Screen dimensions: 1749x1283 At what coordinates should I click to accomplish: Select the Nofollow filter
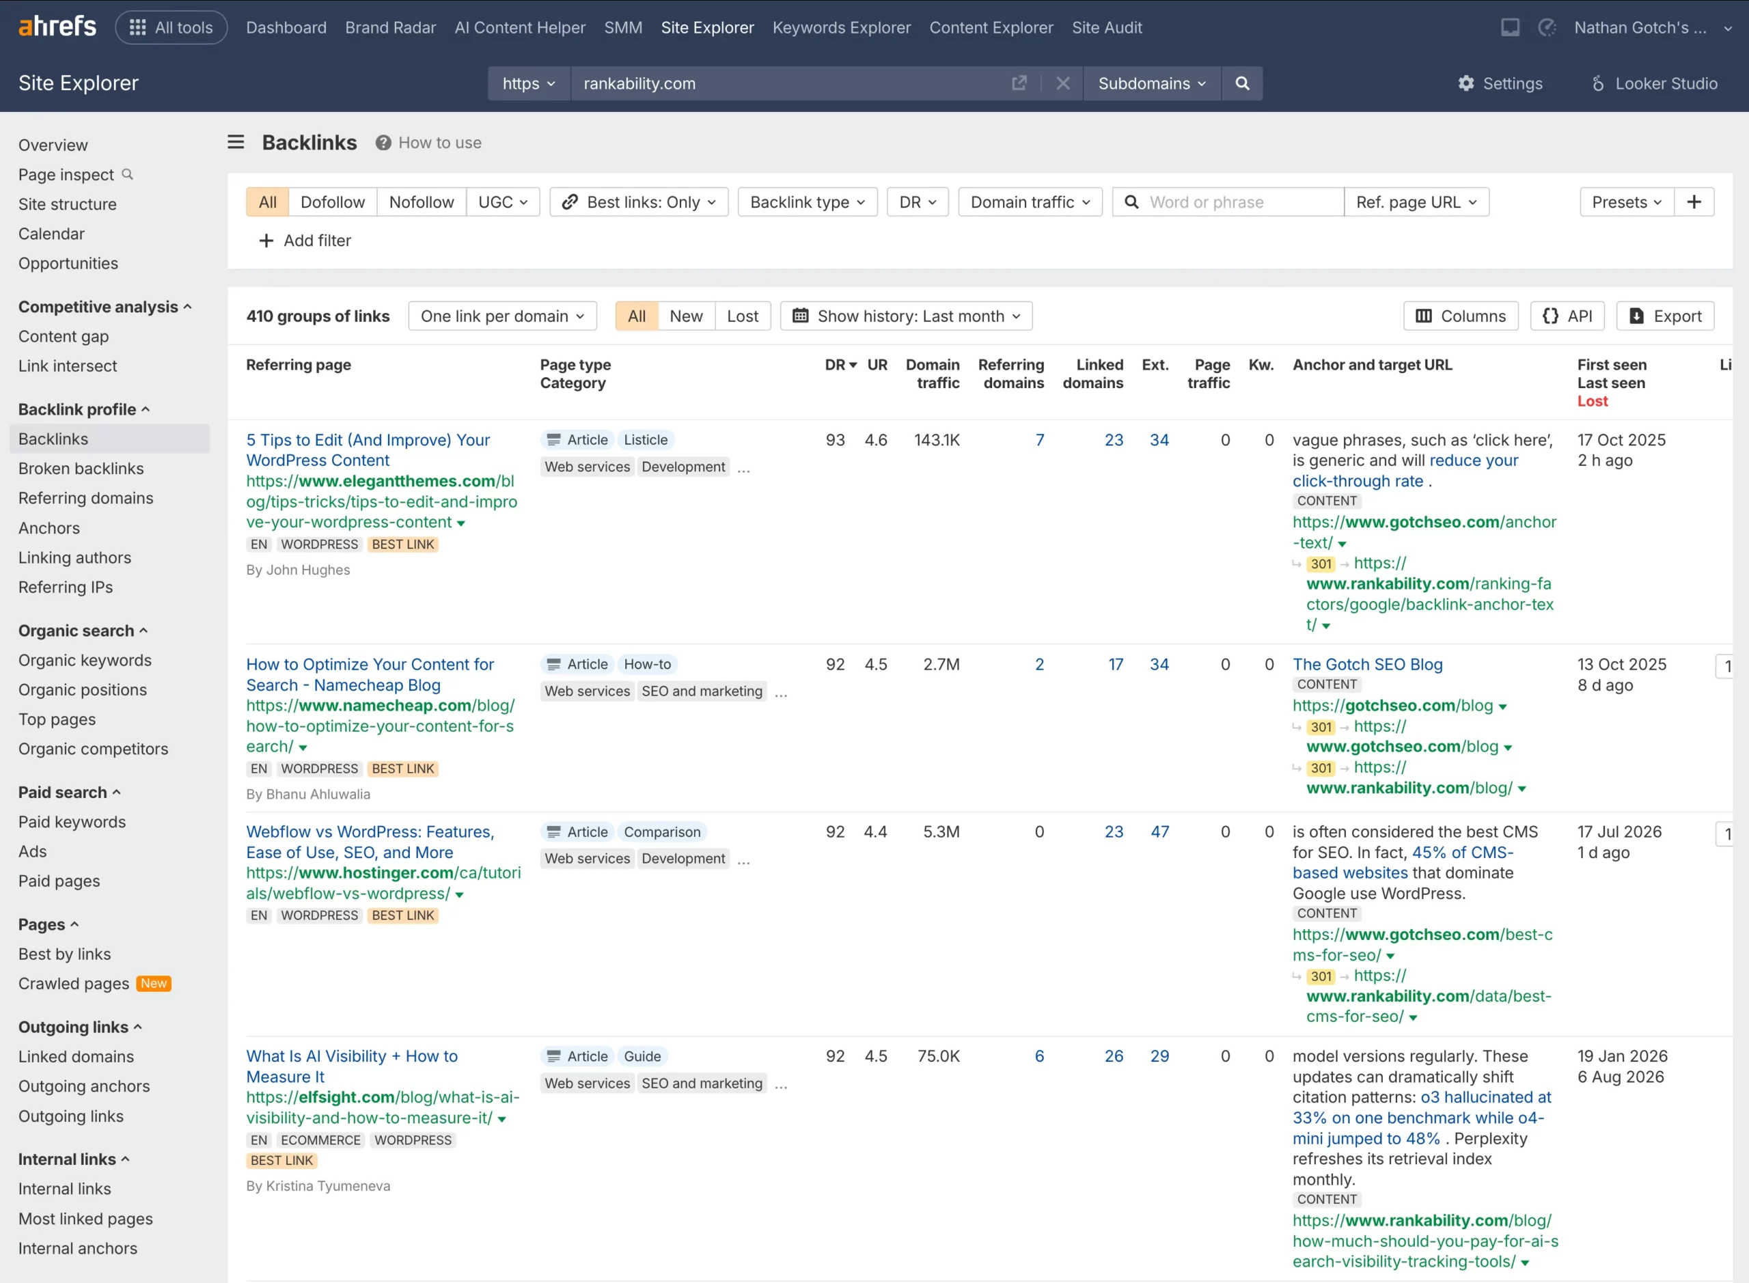421,202
